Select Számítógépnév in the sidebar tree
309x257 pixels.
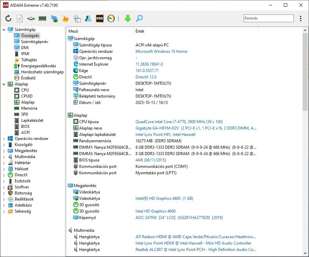point(35,42)
